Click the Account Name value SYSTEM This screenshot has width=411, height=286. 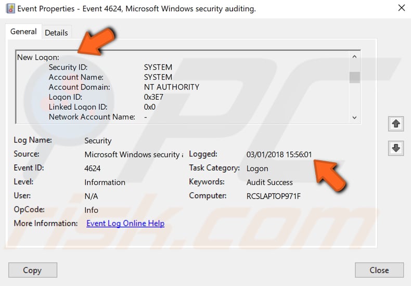(158, 77)
